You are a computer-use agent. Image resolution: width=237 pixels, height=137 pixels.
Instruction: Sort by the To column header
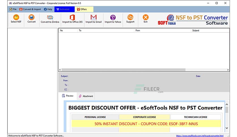pyautogui.click(x=106, y=30)
